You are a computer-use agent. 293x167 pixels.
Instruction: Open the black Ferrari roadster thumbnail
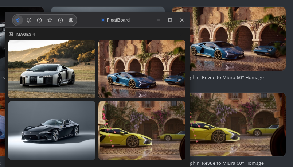[52, 131]
